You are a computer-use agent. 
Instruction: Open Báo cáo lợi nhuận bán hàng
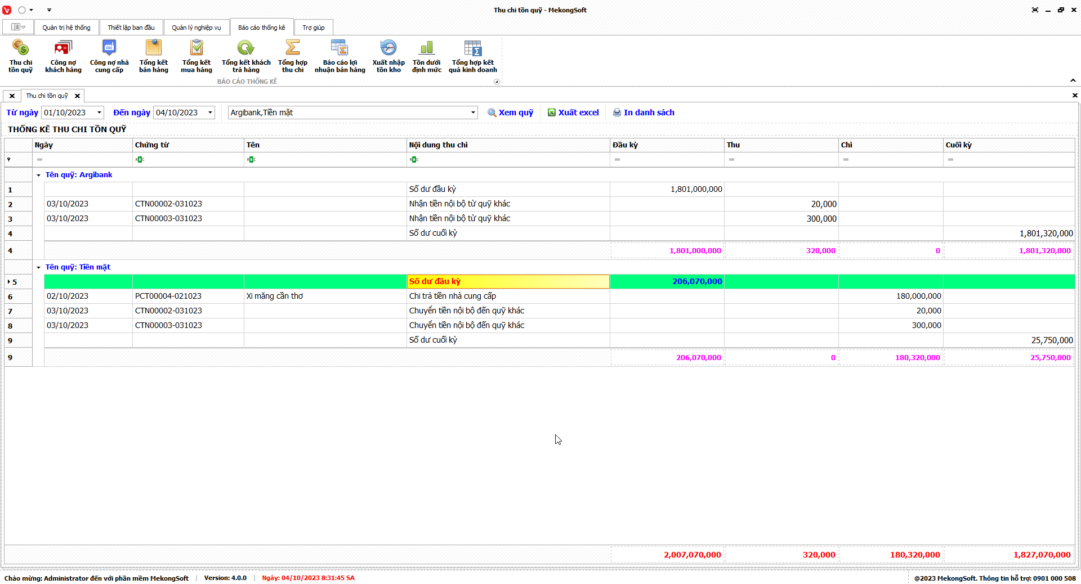tap(340, 56)
